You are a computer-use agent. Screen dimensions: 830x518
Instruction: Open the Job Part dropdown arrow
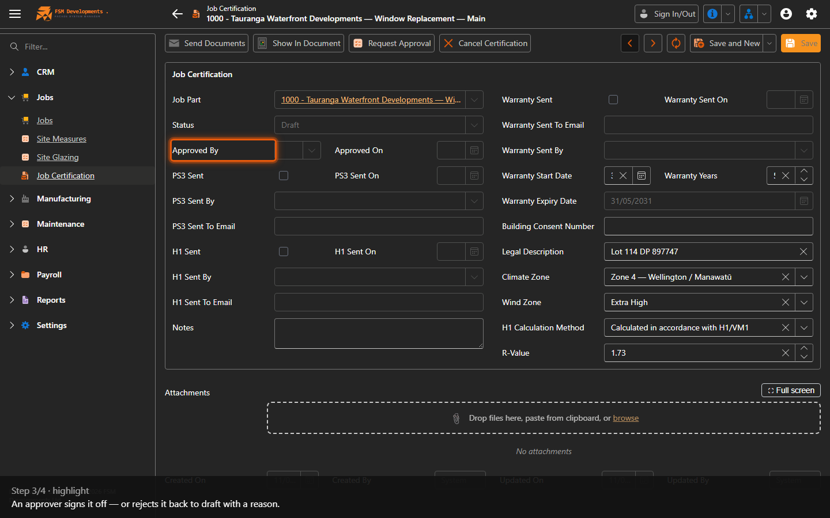click(x=474, y=100)
